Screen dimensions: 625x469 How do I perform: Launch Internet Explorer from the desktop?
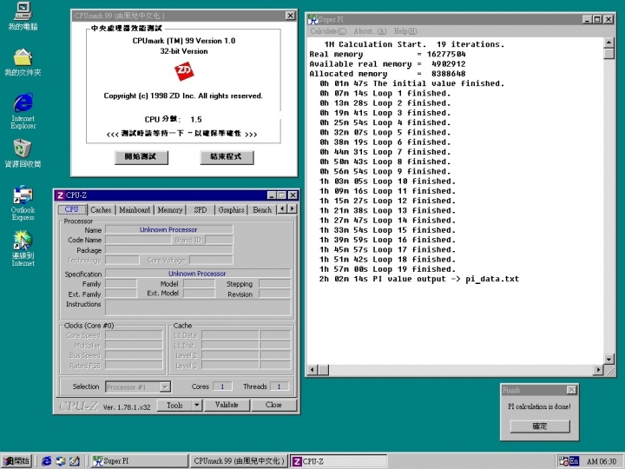(x=23, y=103)
